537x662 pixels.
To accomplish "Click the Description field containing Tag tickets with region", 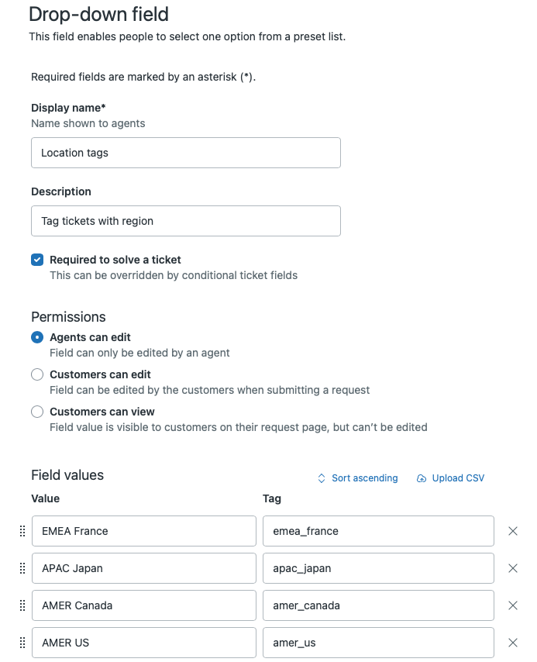I will tap(186, 221).
